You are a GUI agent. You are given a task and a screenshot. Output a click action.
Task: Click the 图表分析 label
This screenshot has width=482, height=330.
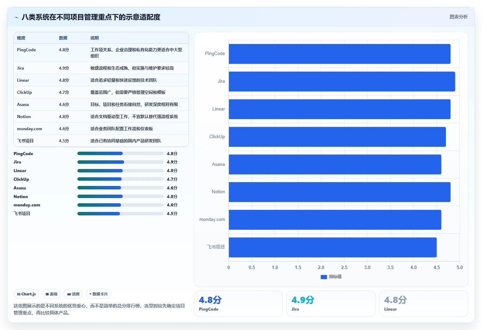point(458,17)
